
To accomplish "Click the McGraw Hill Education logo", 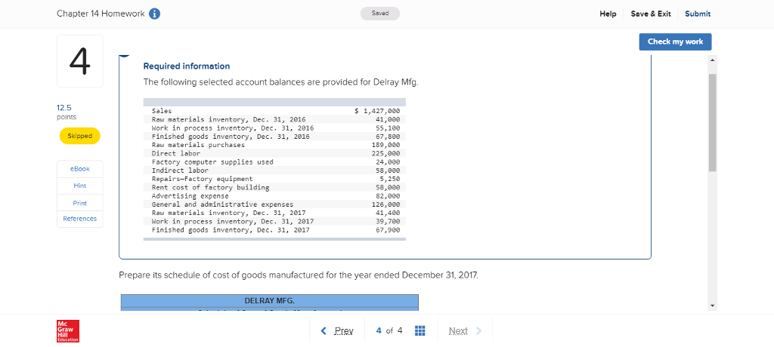I will pos(68,330).
